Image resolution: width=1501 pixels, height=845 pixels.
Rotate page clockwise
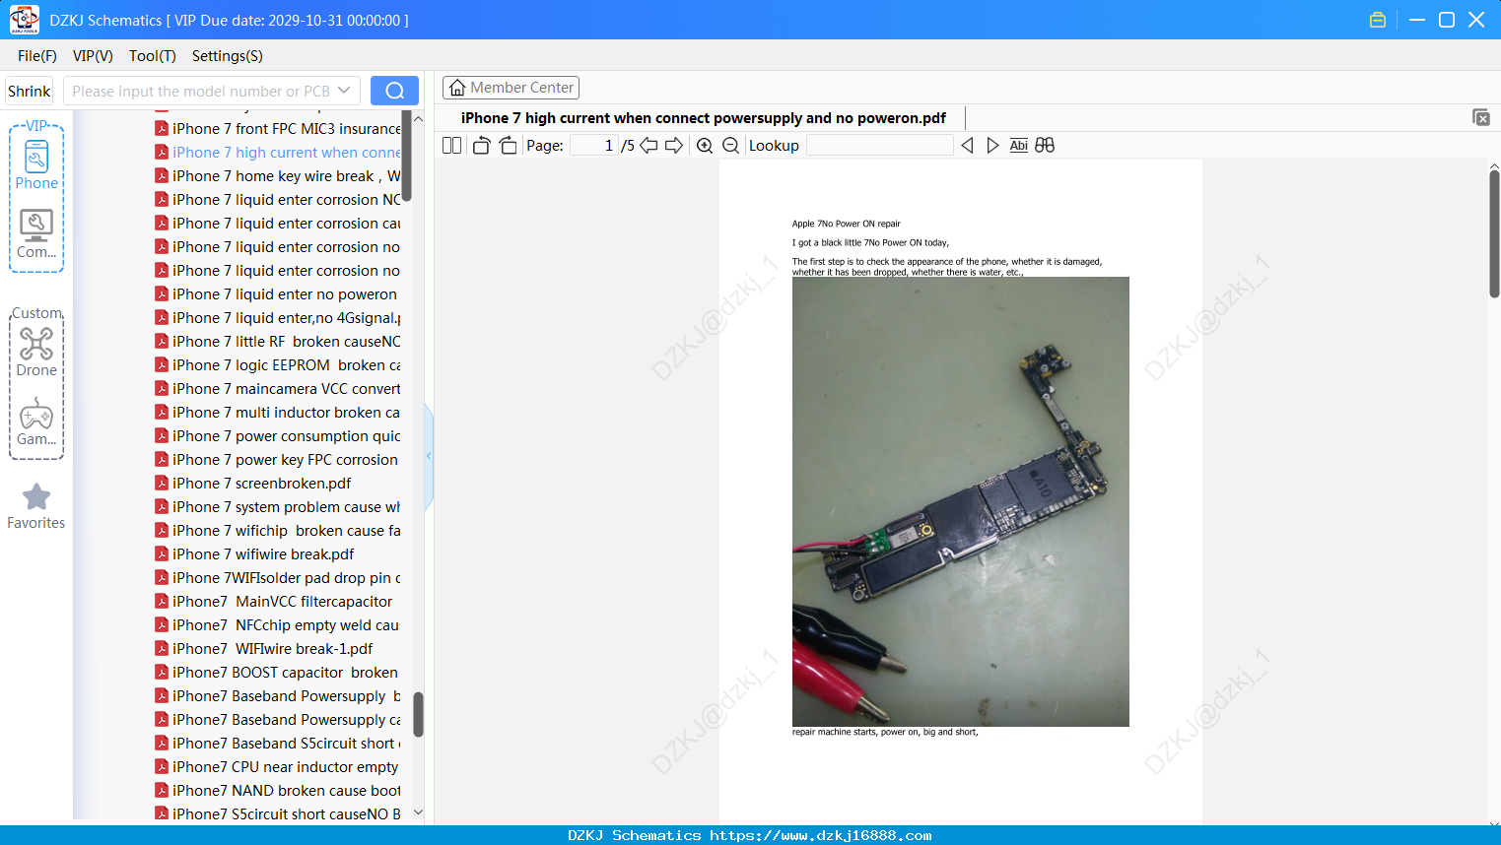508,145
